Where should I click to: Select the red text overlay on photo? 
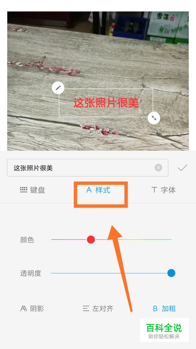(x=106, y=103)
